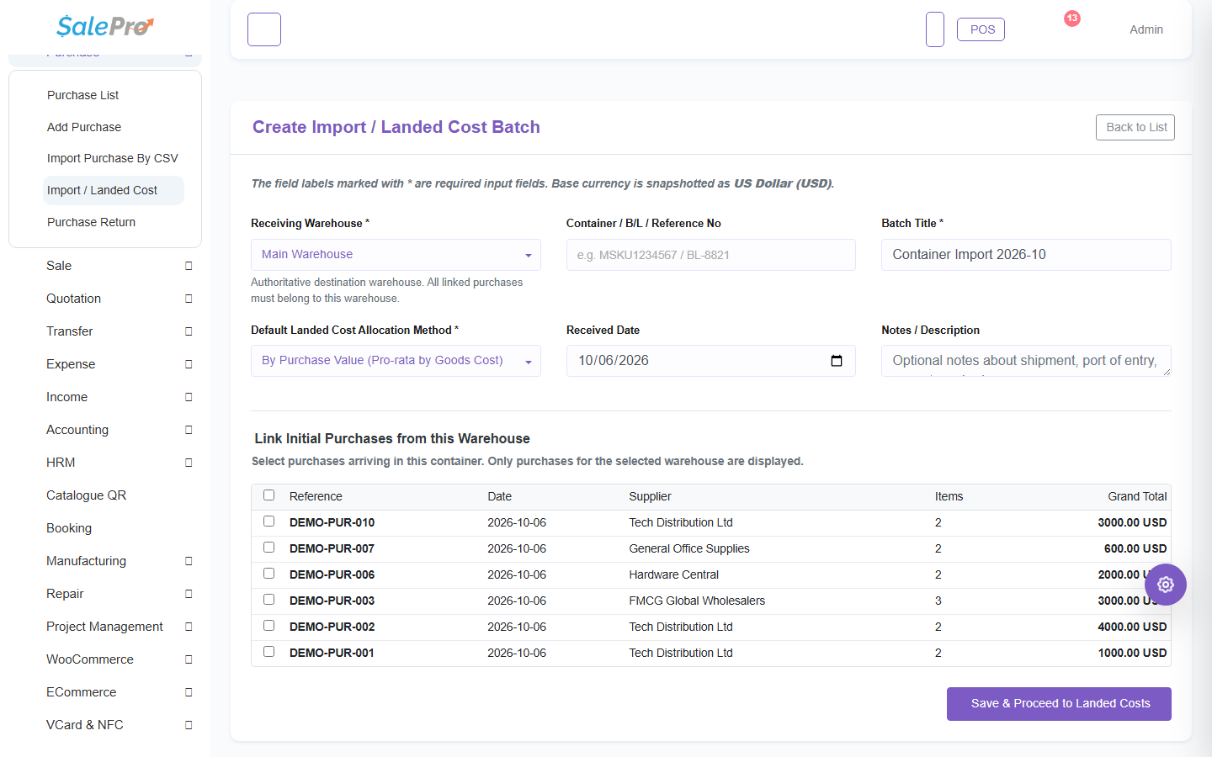Check the DEMO-PUR-002 row checkbox
The width and height of the screenshot is (1212, 757).
(x=269, y=626)
